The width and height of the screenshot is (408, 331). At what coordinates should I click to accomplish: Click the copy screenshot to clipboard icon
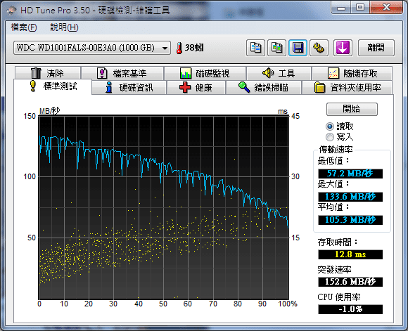[x=277, y=48]
